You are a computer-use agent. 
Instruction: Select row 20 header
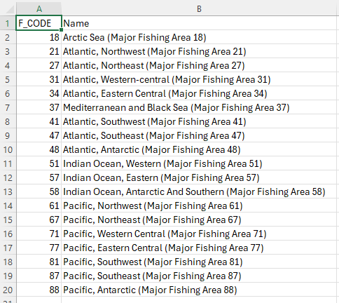pyautogui.click(x=8, y=290)
